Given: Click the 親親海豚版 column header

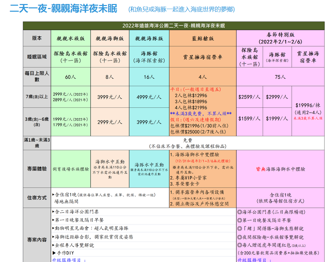Looking at the screenshot, I should coord(149,38).
